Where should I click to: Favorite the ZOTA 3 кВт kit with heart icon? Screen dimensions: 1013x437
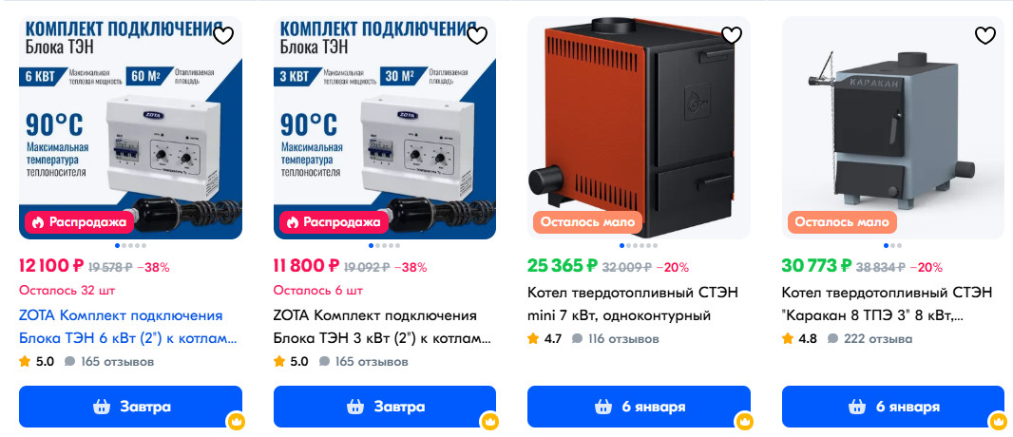(x=477, y=35)
